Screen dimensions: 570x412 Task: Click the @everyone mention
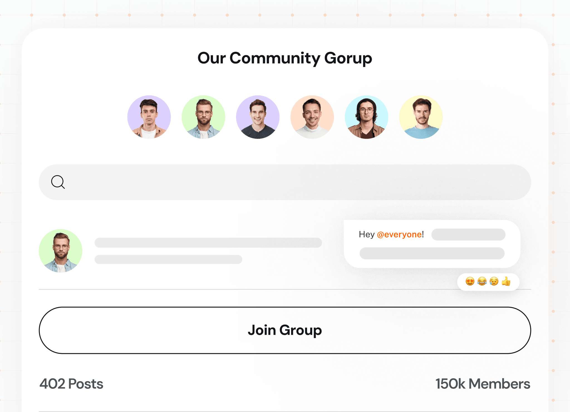tap(399, 235)
